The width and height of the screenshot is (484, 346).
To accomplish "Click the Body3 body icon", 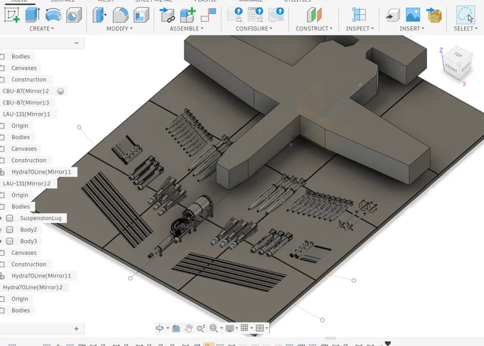I will click(9, 242).
